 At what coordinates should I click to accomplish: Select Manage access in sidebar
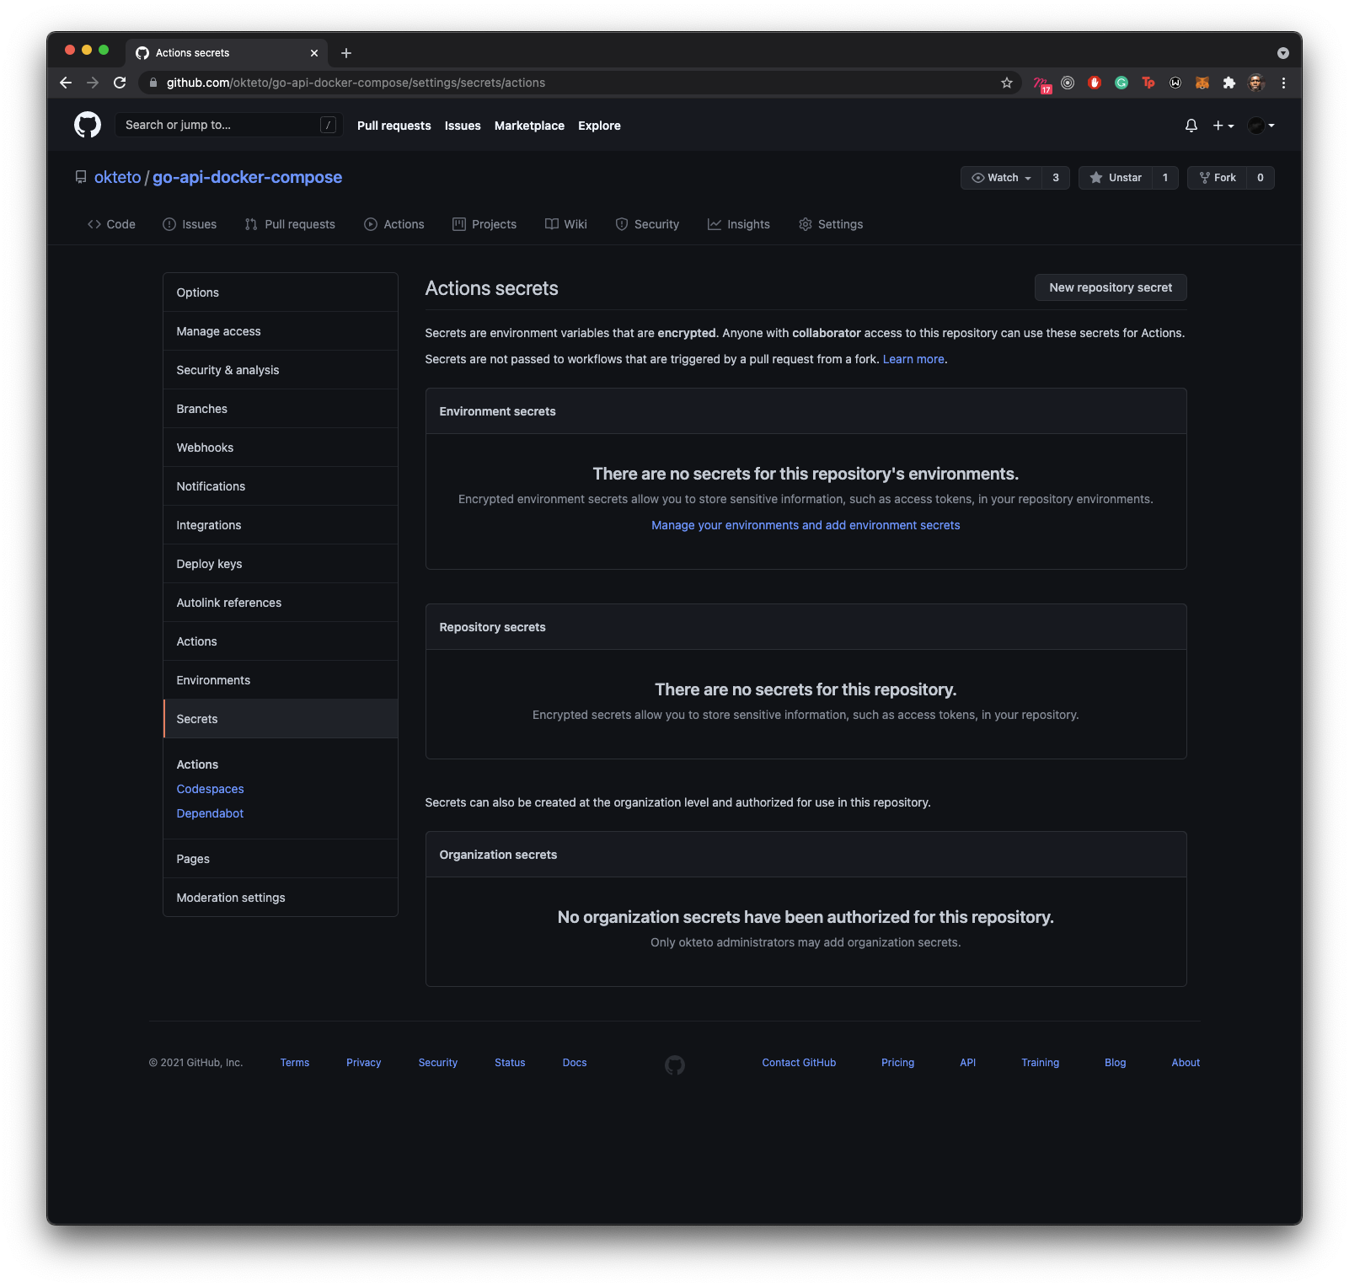281,331
